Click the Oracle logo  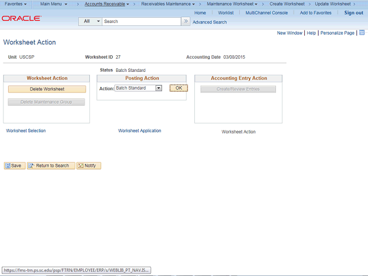click(x=22, y=18)
